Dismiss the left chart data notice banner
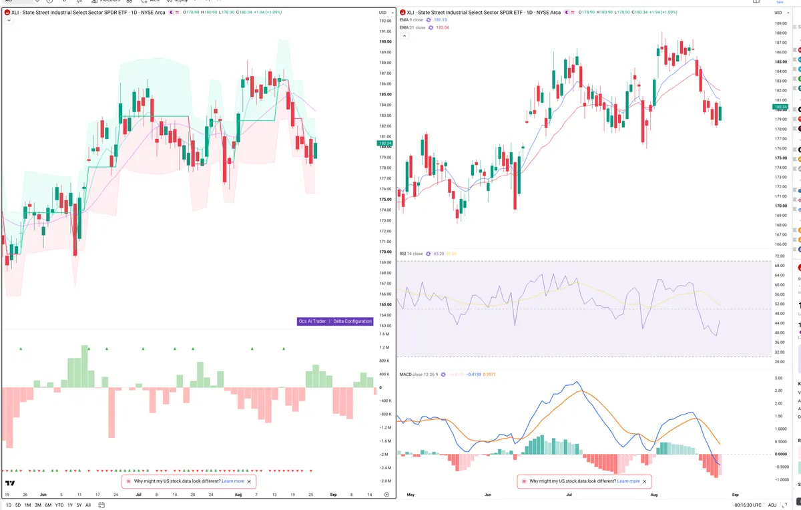This screenshot has height=510, width=801. (249, 481)
